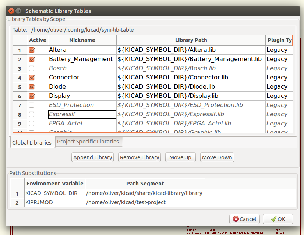Activate the Espressif library checkbox
The image size is (304, 235).
[x=32, y=114]
